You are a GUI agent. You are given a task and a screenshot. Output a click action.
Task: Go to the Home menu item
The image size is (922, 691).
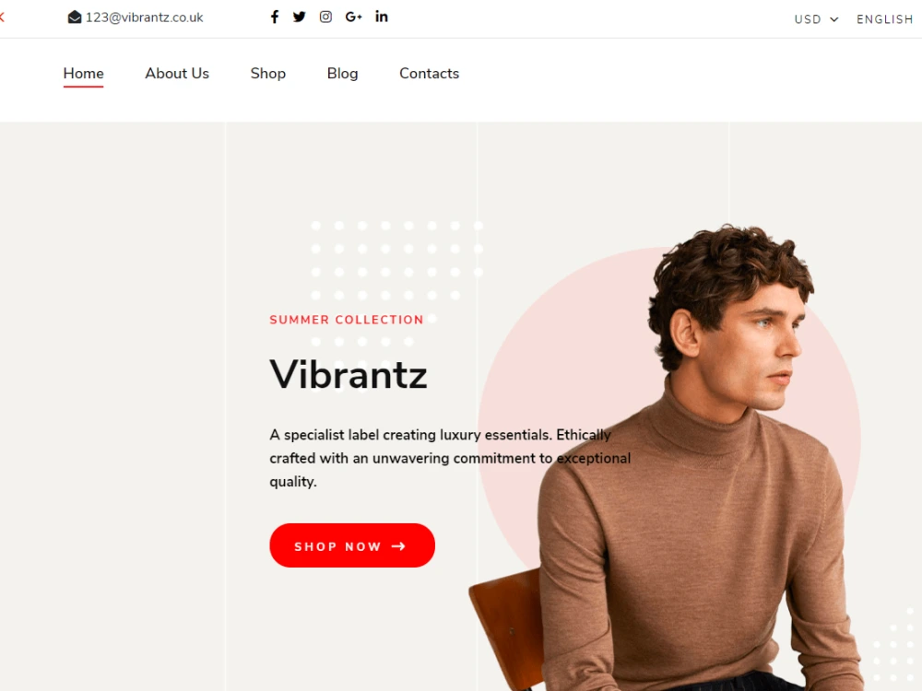pyautogui.click(x=84, y=74)
